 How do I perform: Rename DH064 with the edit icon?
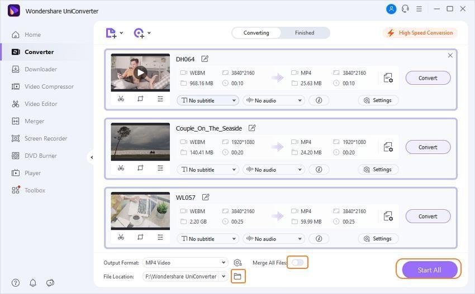click(205, 59)
